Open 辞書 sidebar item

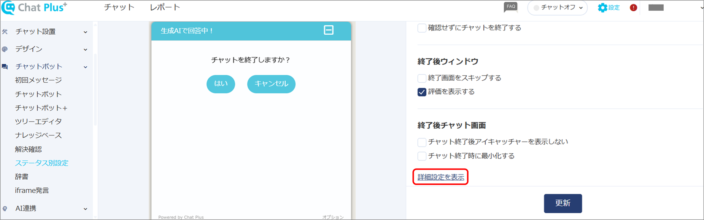pos(22,177)
